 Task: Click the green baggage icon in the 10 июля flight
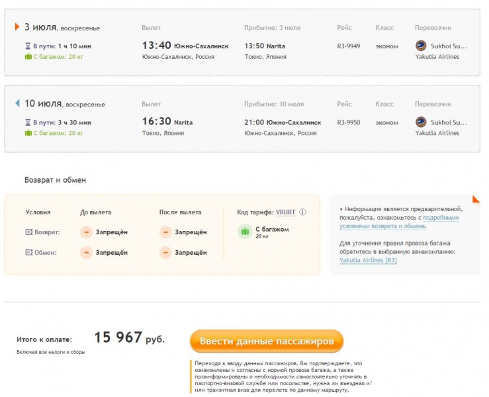pos(28,133)
